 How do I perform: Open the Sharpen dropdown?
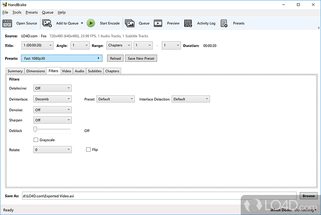click(x=53, y=120)
